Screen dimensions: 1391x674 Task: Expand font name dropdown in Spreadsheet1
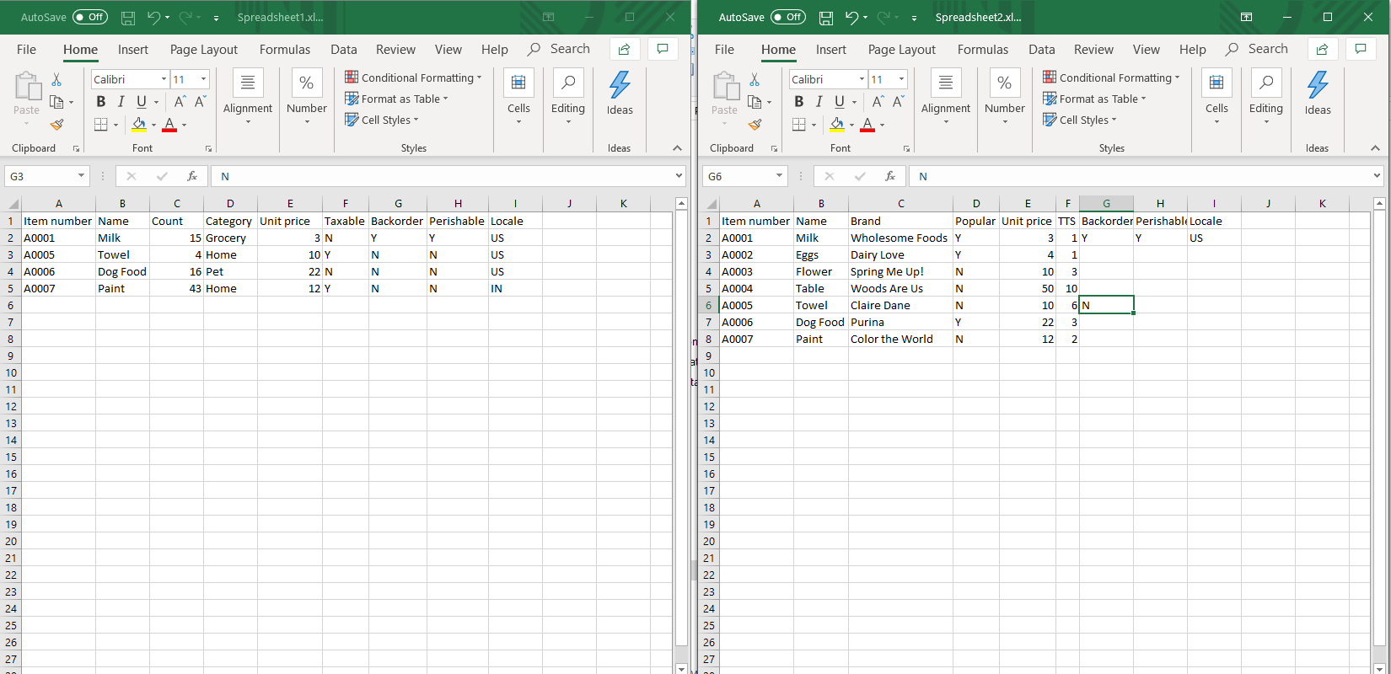click(164, 79)
